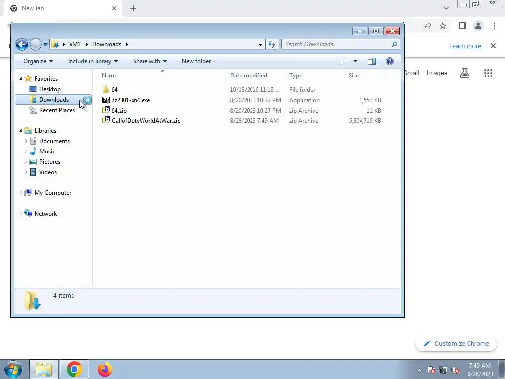The width and height of the screenshot is (505, 379).
Task: Open new tab in Chrome
Action: [133, 9]
